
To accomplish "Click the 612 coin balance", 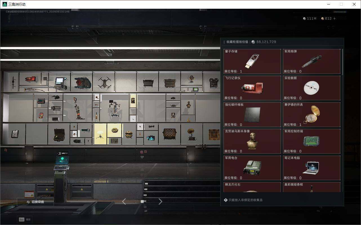I will [326, 19].
